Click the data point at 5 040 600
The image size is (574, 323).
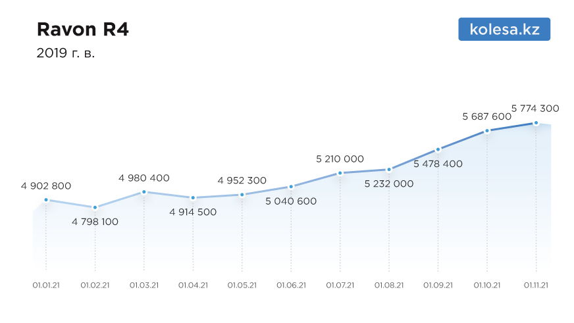[x=291, y=187]
